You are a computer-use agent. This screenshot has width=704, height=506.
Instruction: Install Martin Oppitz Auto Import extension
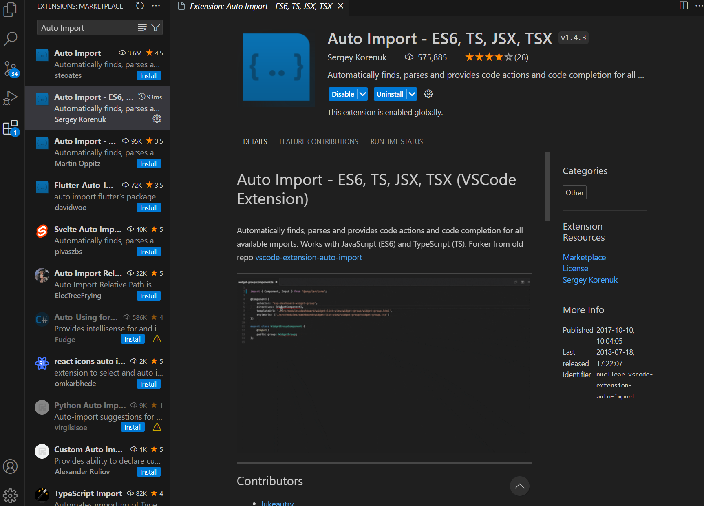149,164
